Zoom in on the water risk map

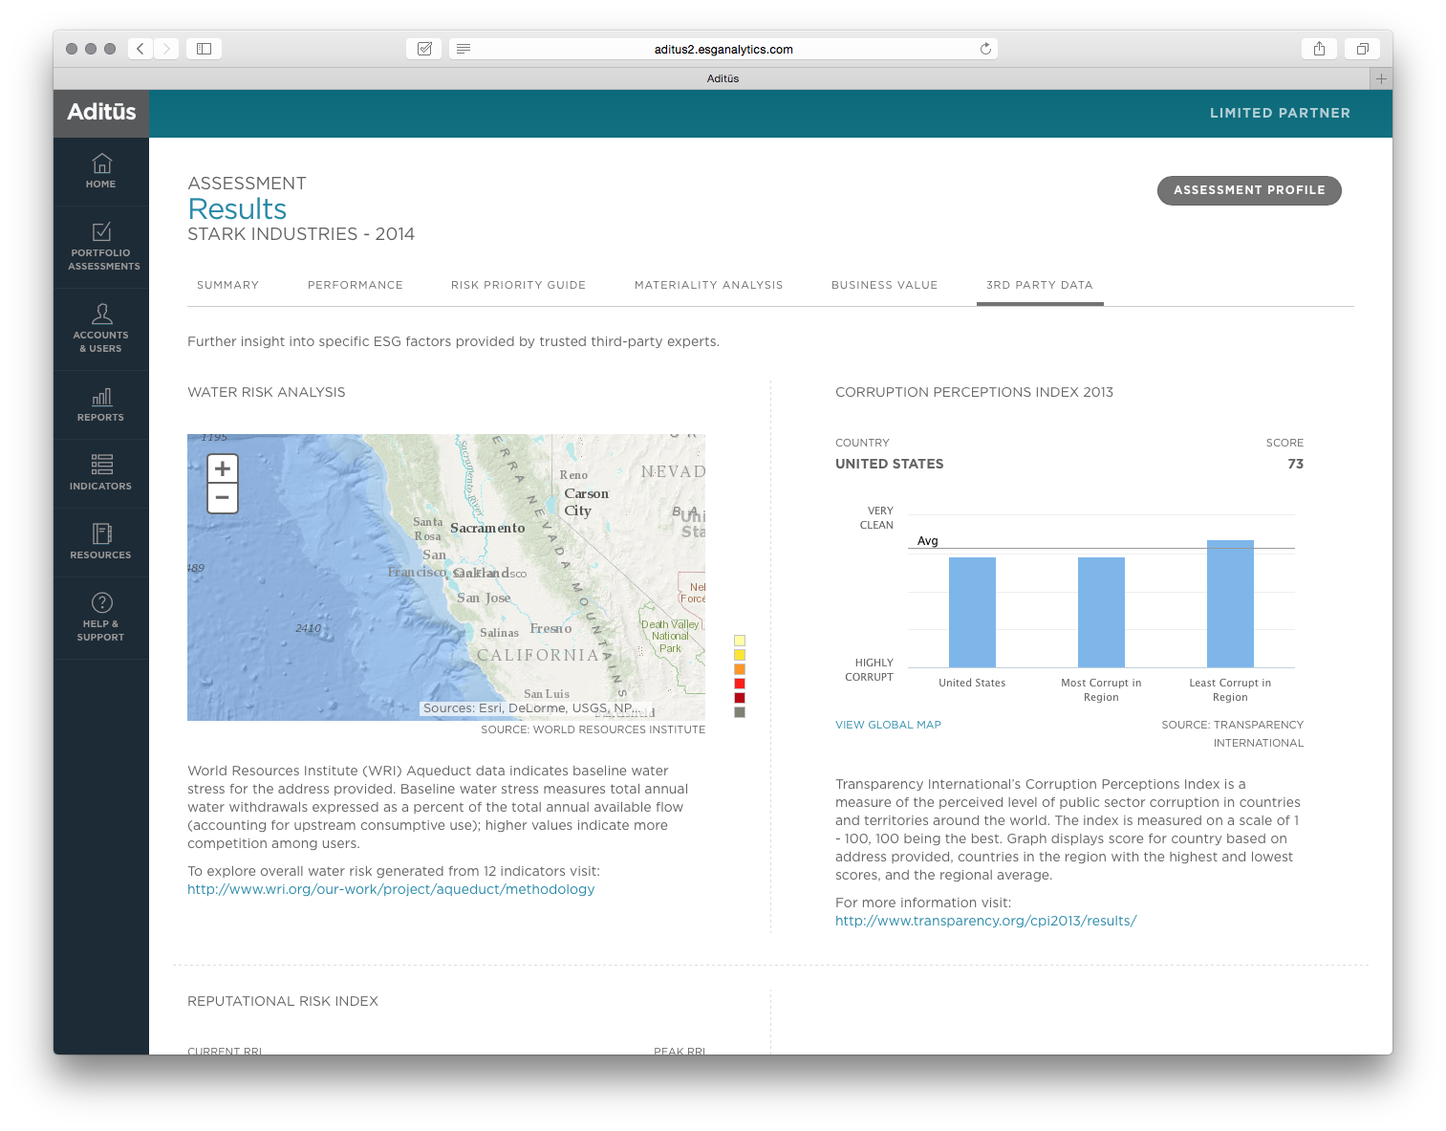pyautogui.click(x=223, y=468)
